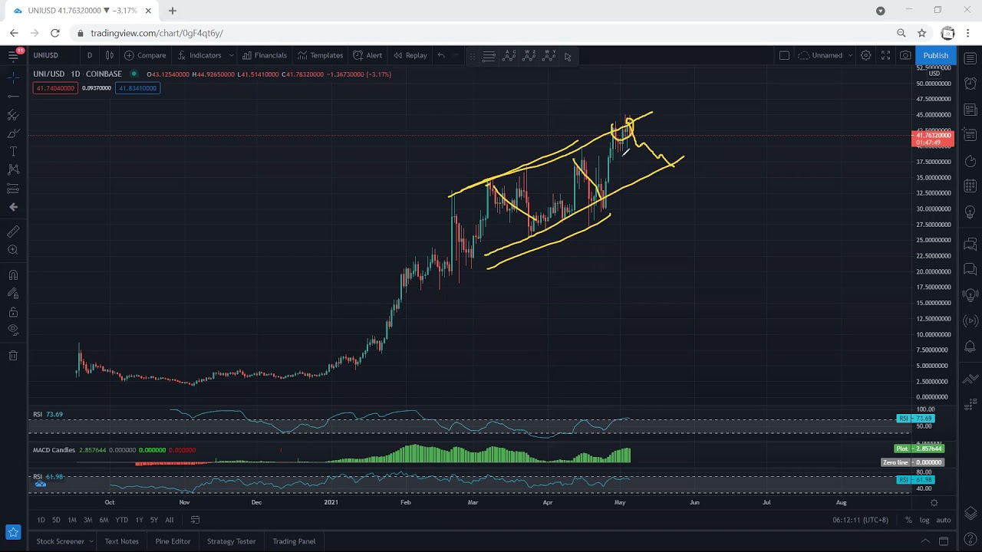Toggle hide all drawing tools
982x552 pixels.
pos(13,330)
